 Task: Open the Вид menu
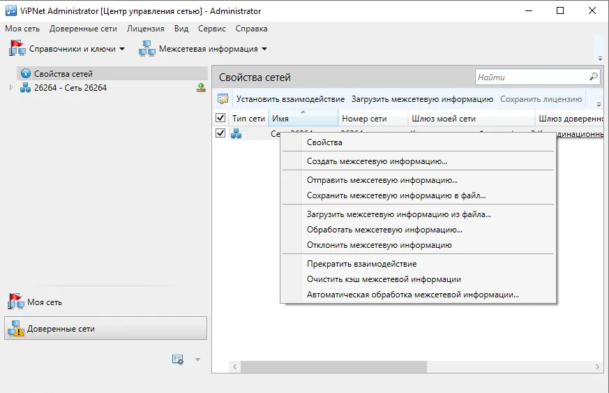(x=181, y=29)
